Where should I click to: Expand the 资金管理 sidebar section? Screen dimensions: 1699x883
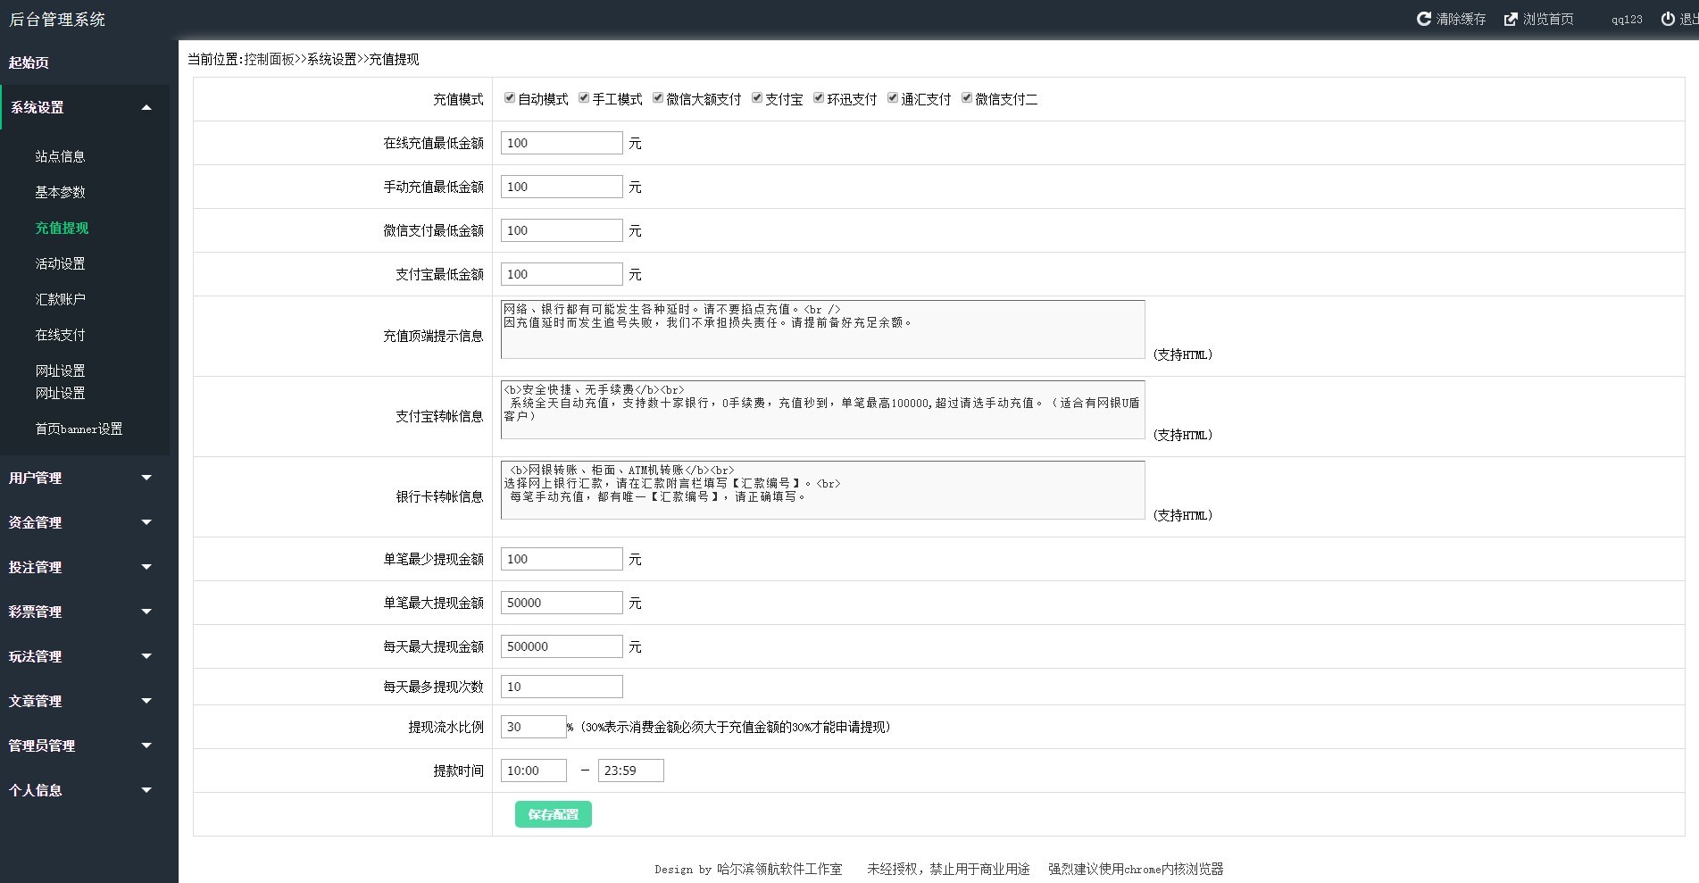point(146,522)
